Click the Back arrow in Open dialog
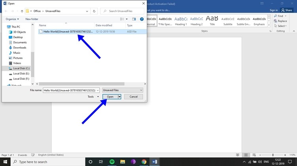The width and height of the screenshot is (297, 166). [x=6, y=11]
